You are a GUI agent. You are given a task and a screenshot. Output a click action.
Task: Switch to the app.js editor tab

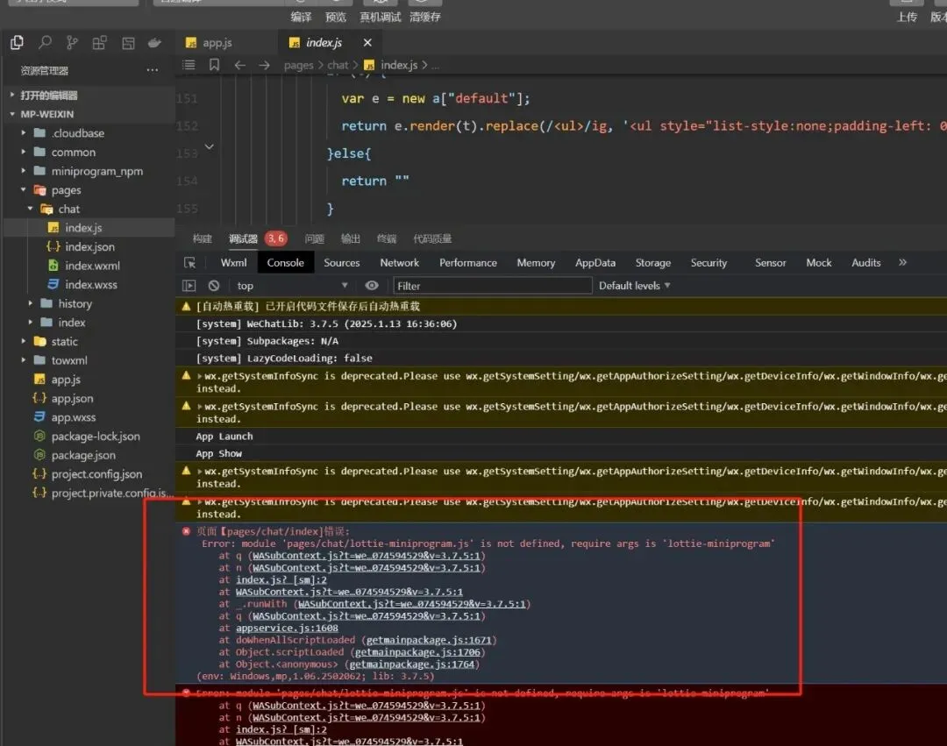217,42
